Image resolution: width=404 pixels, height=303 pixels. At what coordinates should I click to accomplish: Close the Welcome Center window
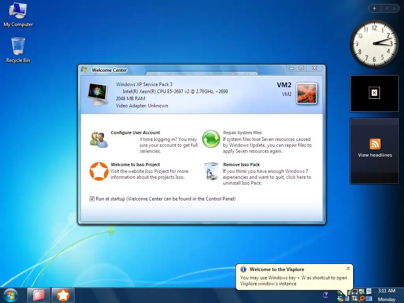point(314,68)
